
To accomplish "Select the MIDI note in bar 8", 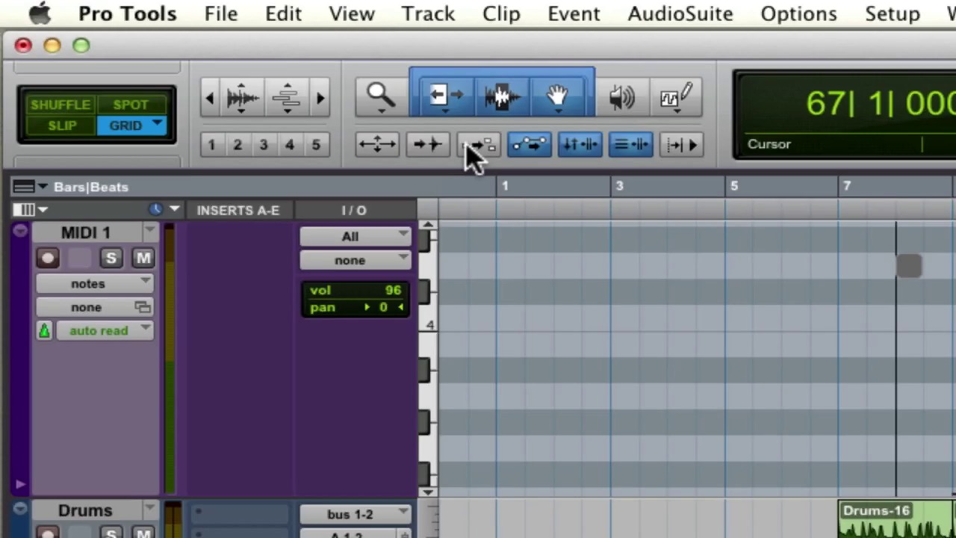I will coord(909,266).
